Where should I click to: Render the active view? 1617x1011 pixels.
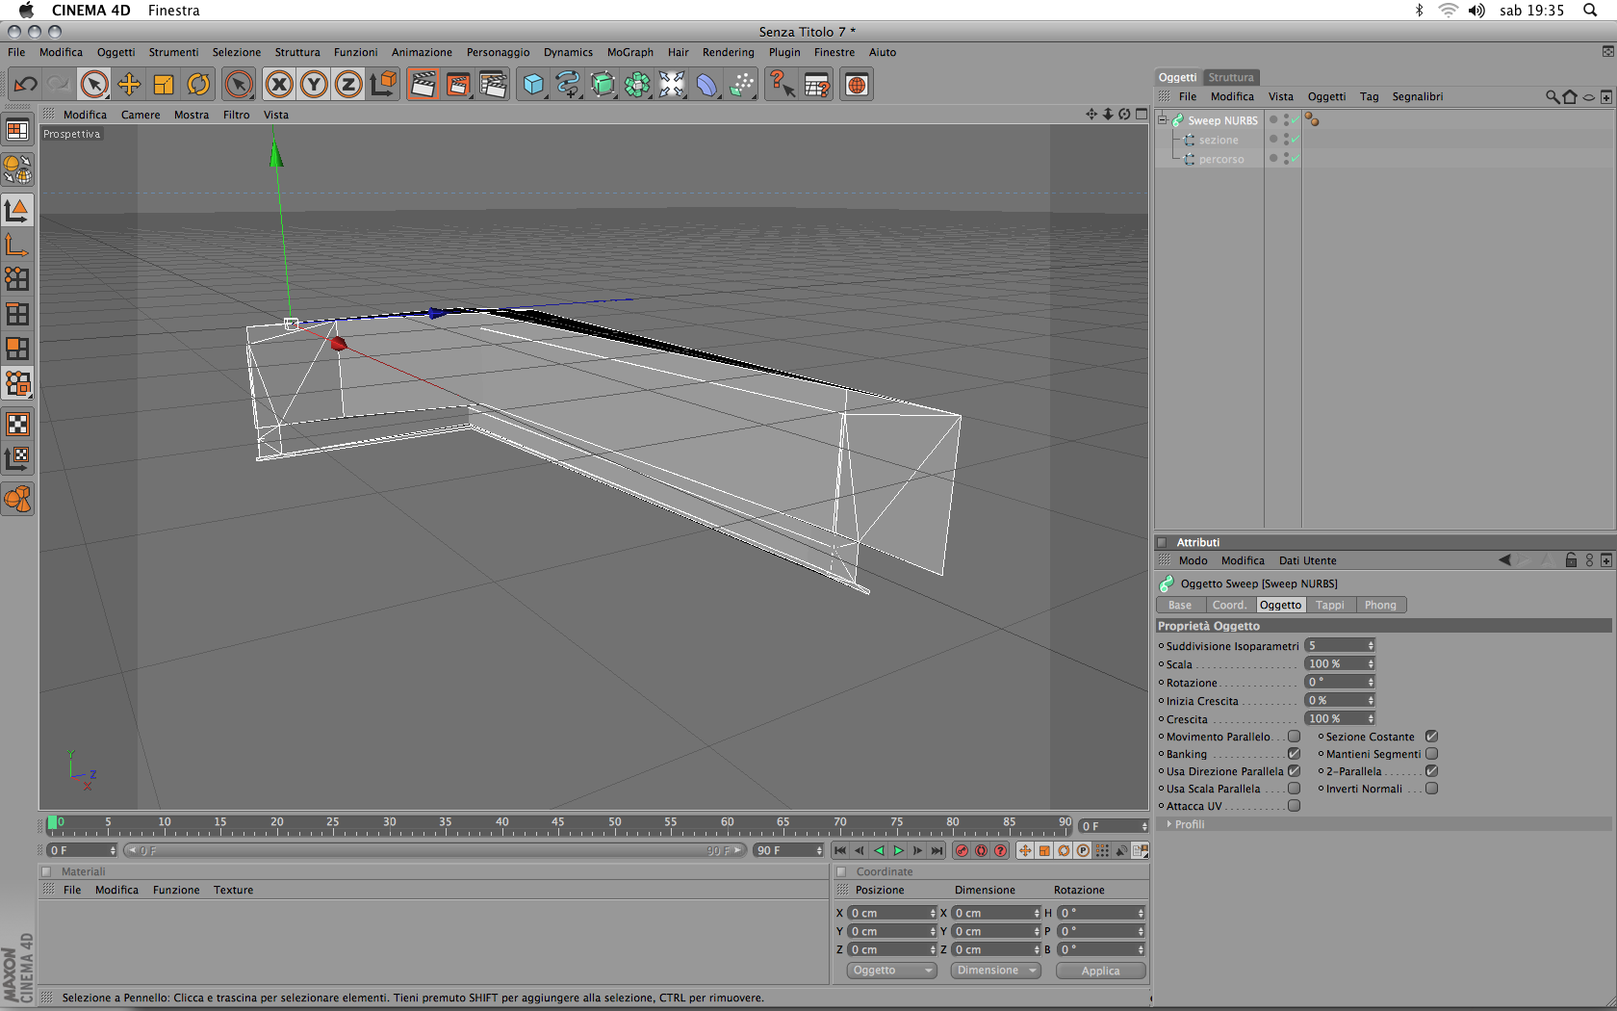tap(423, 85)
